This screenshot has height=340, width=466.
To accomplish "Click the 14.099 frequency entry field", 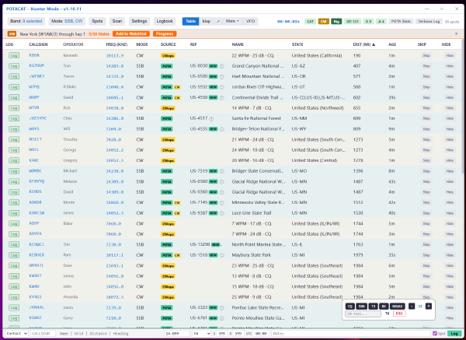I will pyautogui.click(x=177, y=334).
